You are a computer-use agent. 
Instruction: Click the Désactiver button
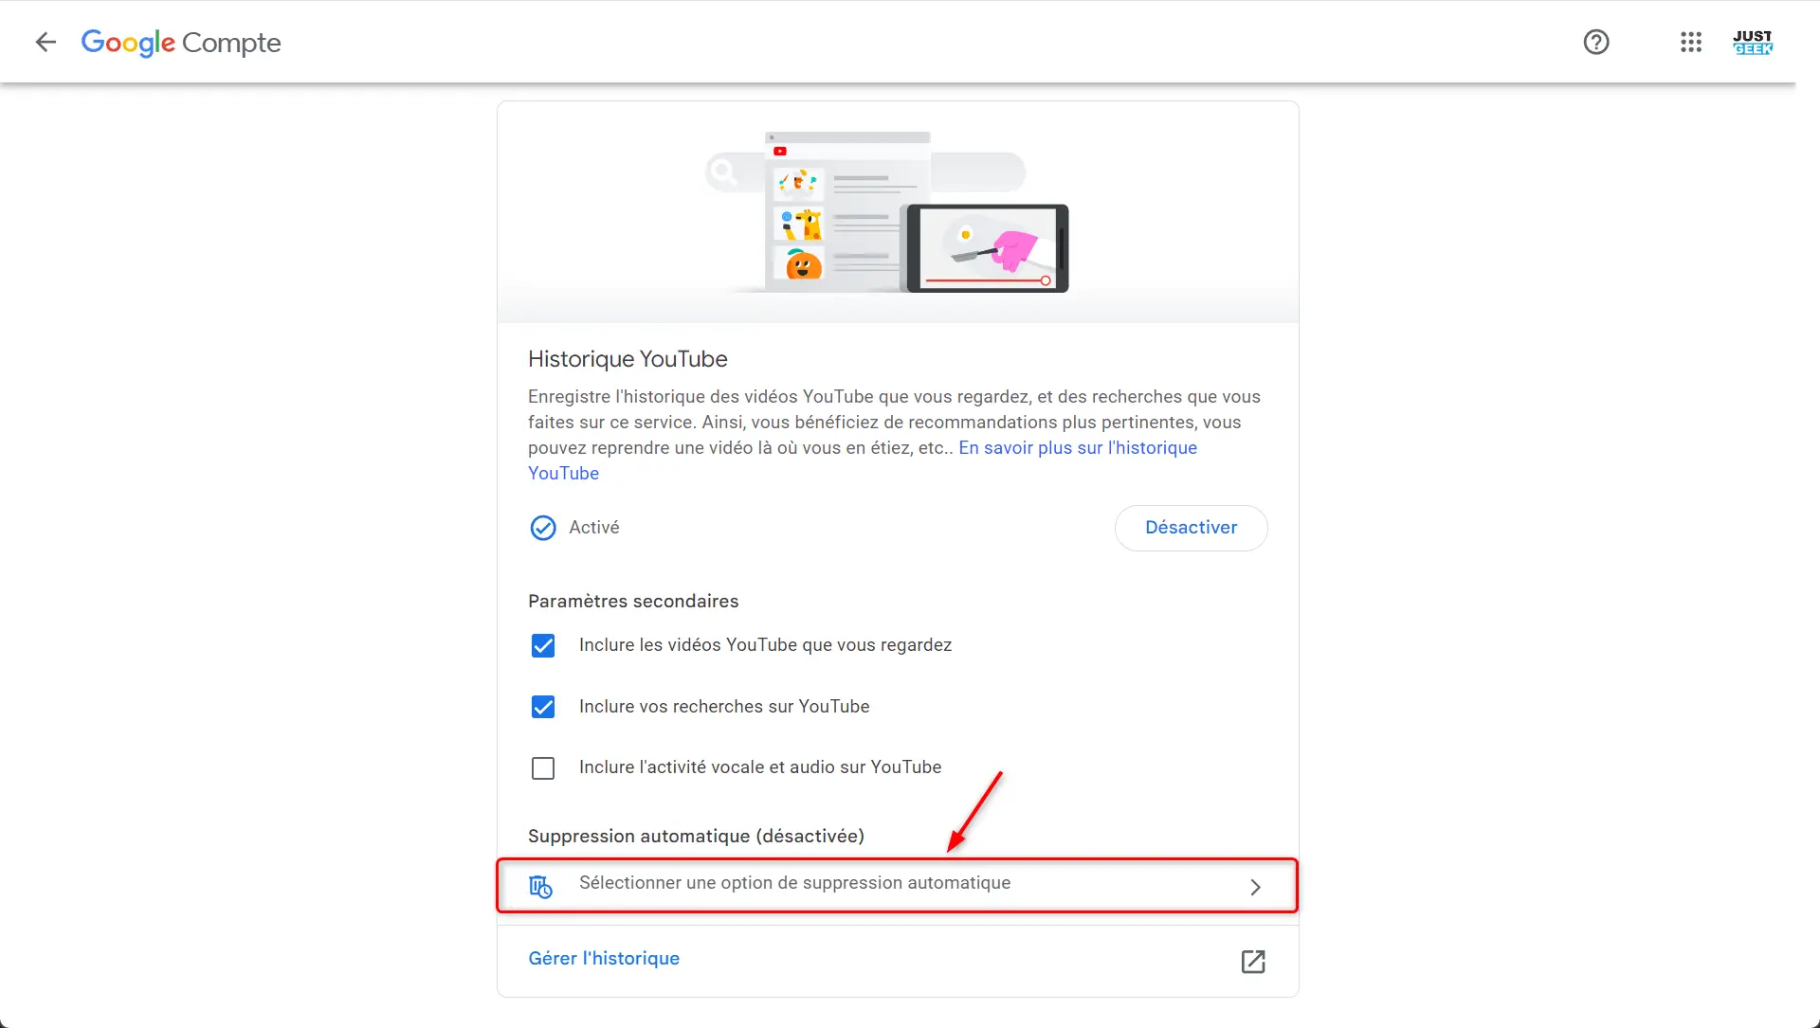point(1191,528)
